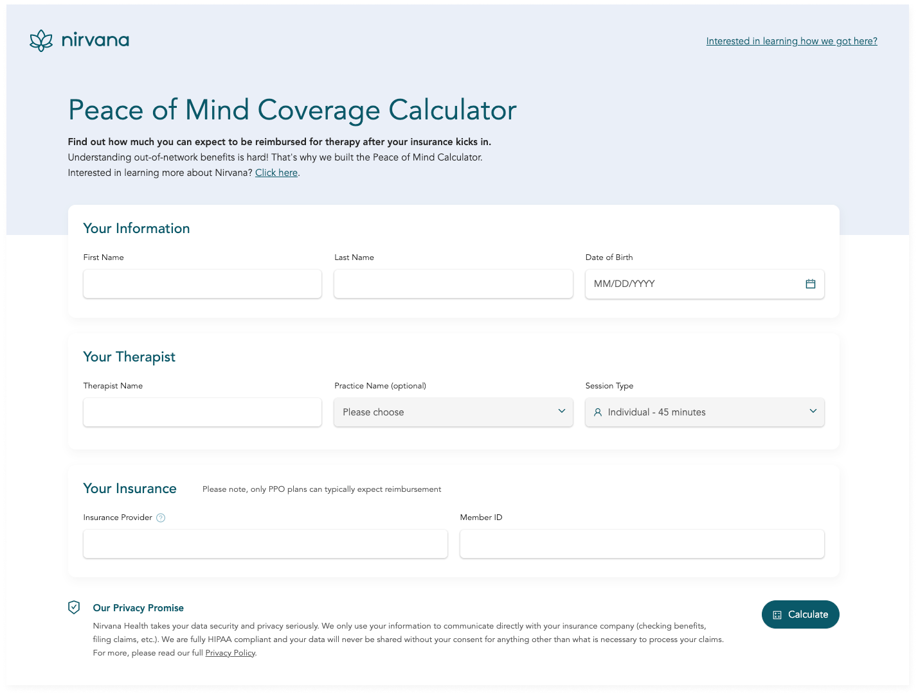Click the PPO plans reimbursement note
Viewport: 918px width, 696px height.
322,489
